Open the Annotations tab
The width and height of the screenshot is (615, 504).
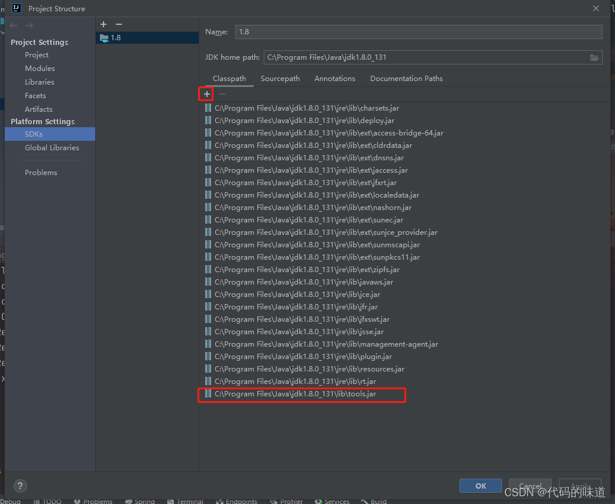pos(335,78)
